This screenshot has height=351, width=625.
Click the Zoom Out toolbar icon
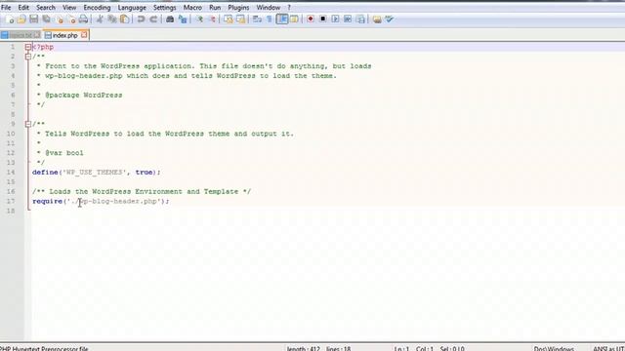pos(212,19)
